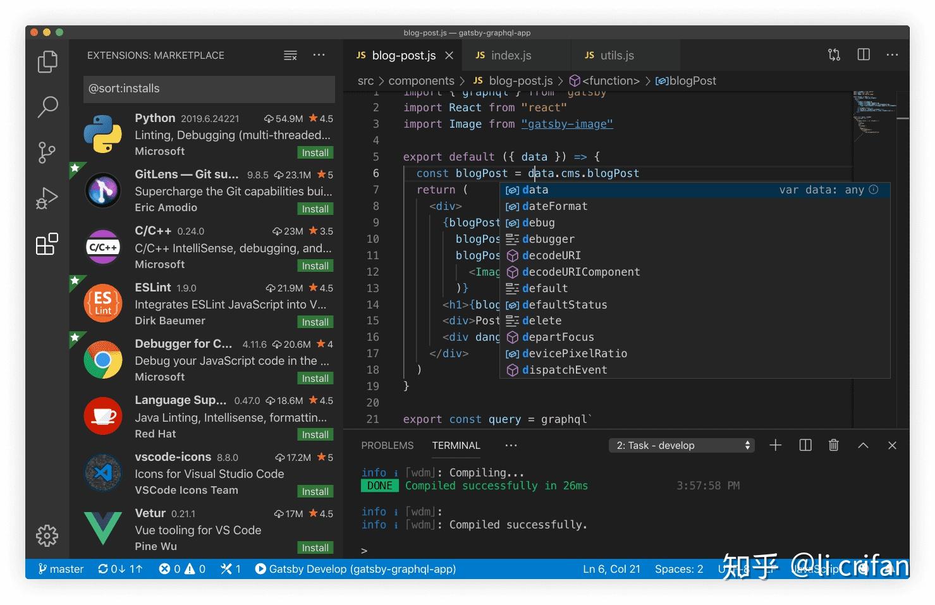Click the Extensions view icon
The width and height of the screenshot is (935, 605).
(47, 244)
